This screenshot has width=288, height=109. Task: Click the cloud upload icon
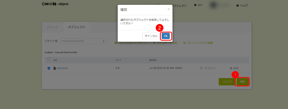116,43
